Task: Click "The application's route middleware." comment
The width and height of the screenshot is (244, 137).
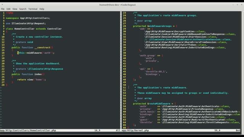Action: (x=162, y=88)
